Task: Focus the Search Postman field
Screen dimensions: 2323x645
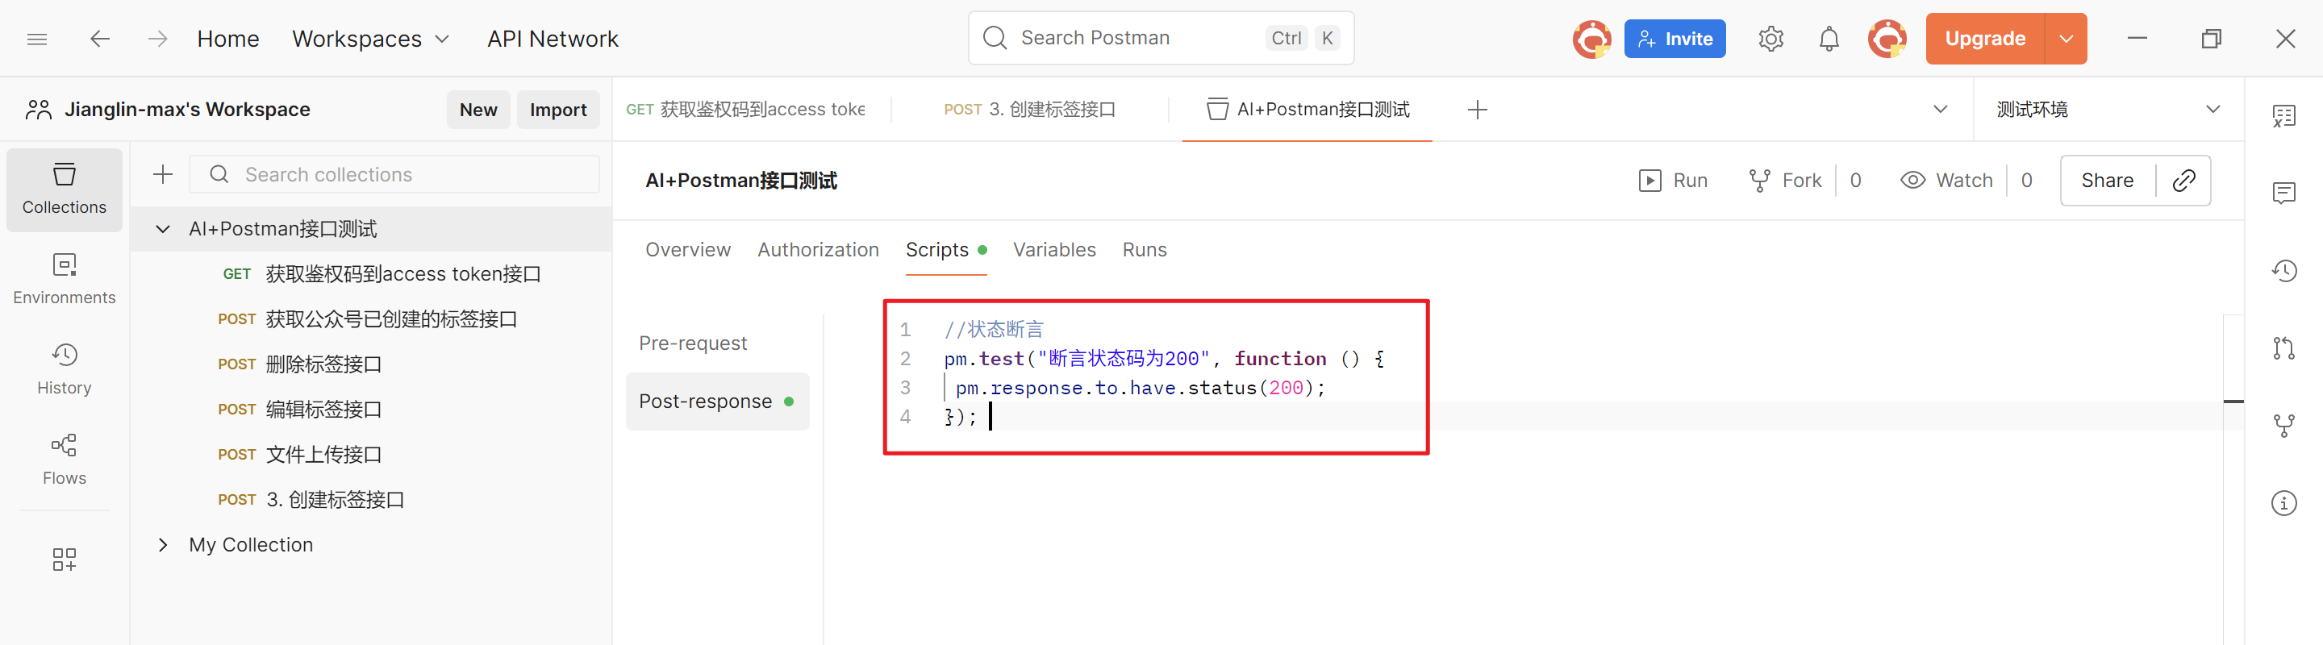Action: [x=1161, y=38]
